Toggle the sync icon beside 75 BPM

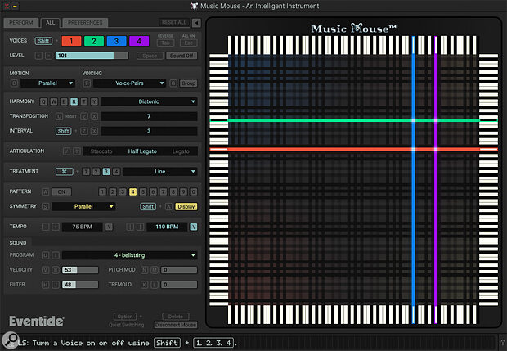tap(109, 227)
